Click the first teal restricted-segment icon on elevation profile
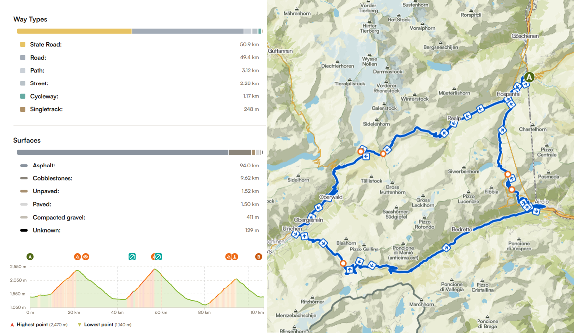The height and width of the screenshot is (333, 574). point(132,257)
